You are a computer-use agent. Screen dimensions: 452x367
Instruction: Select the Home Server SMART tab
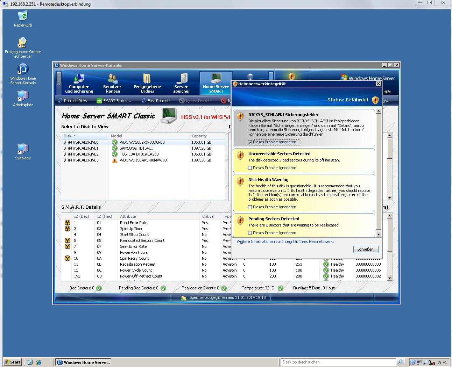coord(216,83)
